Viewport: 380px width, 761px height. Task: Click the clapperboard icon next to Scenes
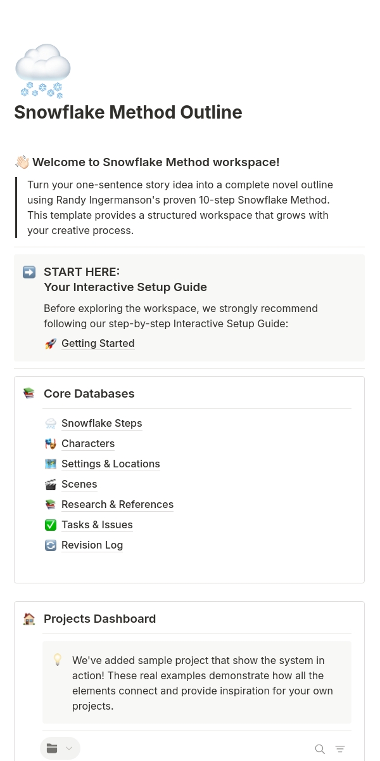point(51,485)
